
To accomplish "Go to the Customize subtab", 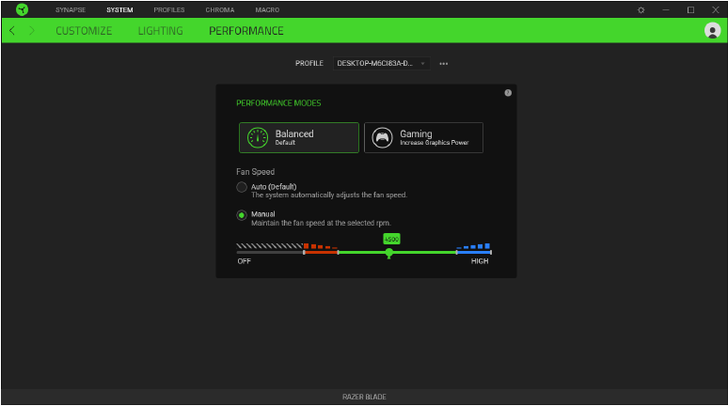I will click(x=84, y=31).
